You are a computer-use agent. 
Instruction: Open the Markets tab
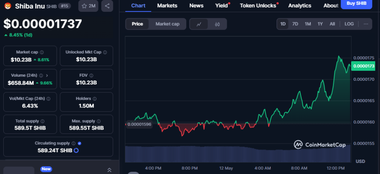167,6
